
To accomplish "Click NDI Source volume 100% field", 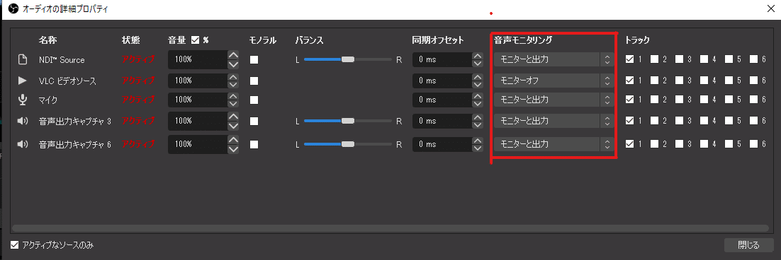I will [198, 59].
